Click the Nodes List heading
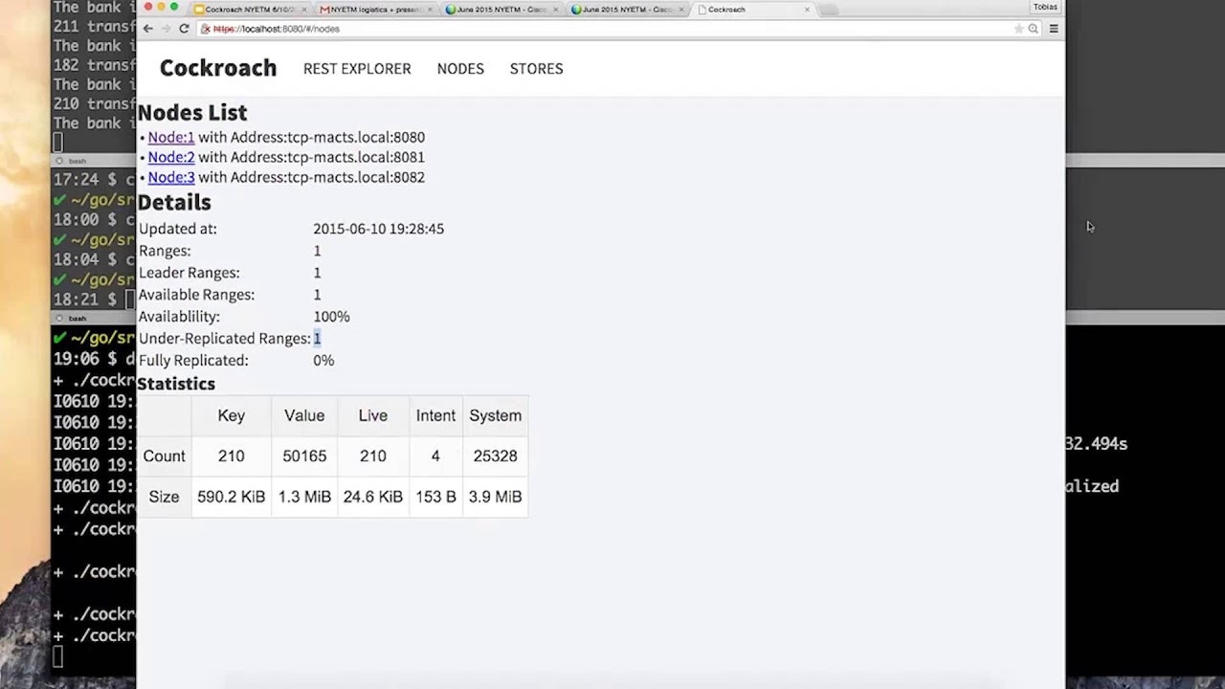This screenshot has height=689, width=1225. [x=192, y=113]
